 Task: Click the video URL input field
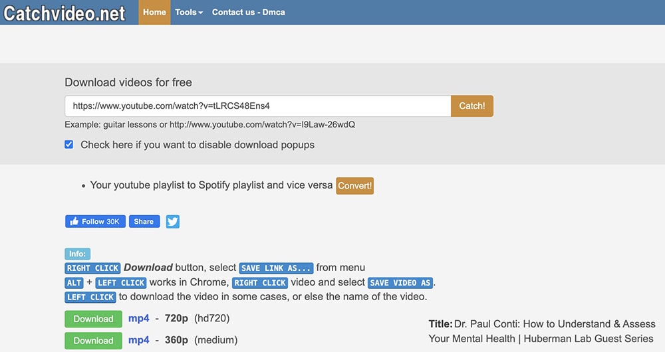point(257,106)
